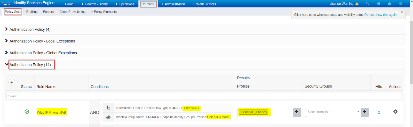Image resolution: width=413 pixels, height=127 pixels.
Task: Open the Operations menu
Action: [x=125, y=4]
